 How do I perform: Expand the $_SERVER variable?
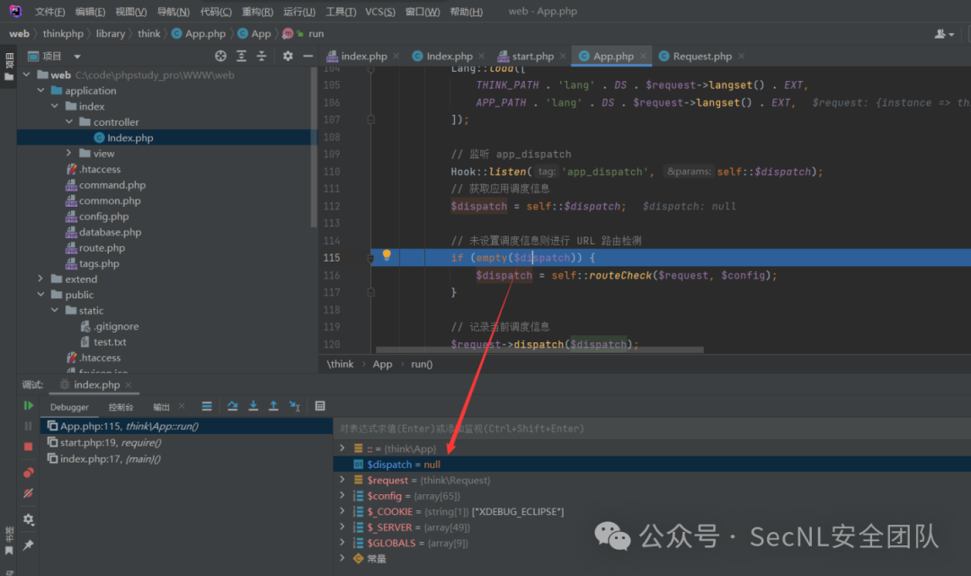point(342,527)
